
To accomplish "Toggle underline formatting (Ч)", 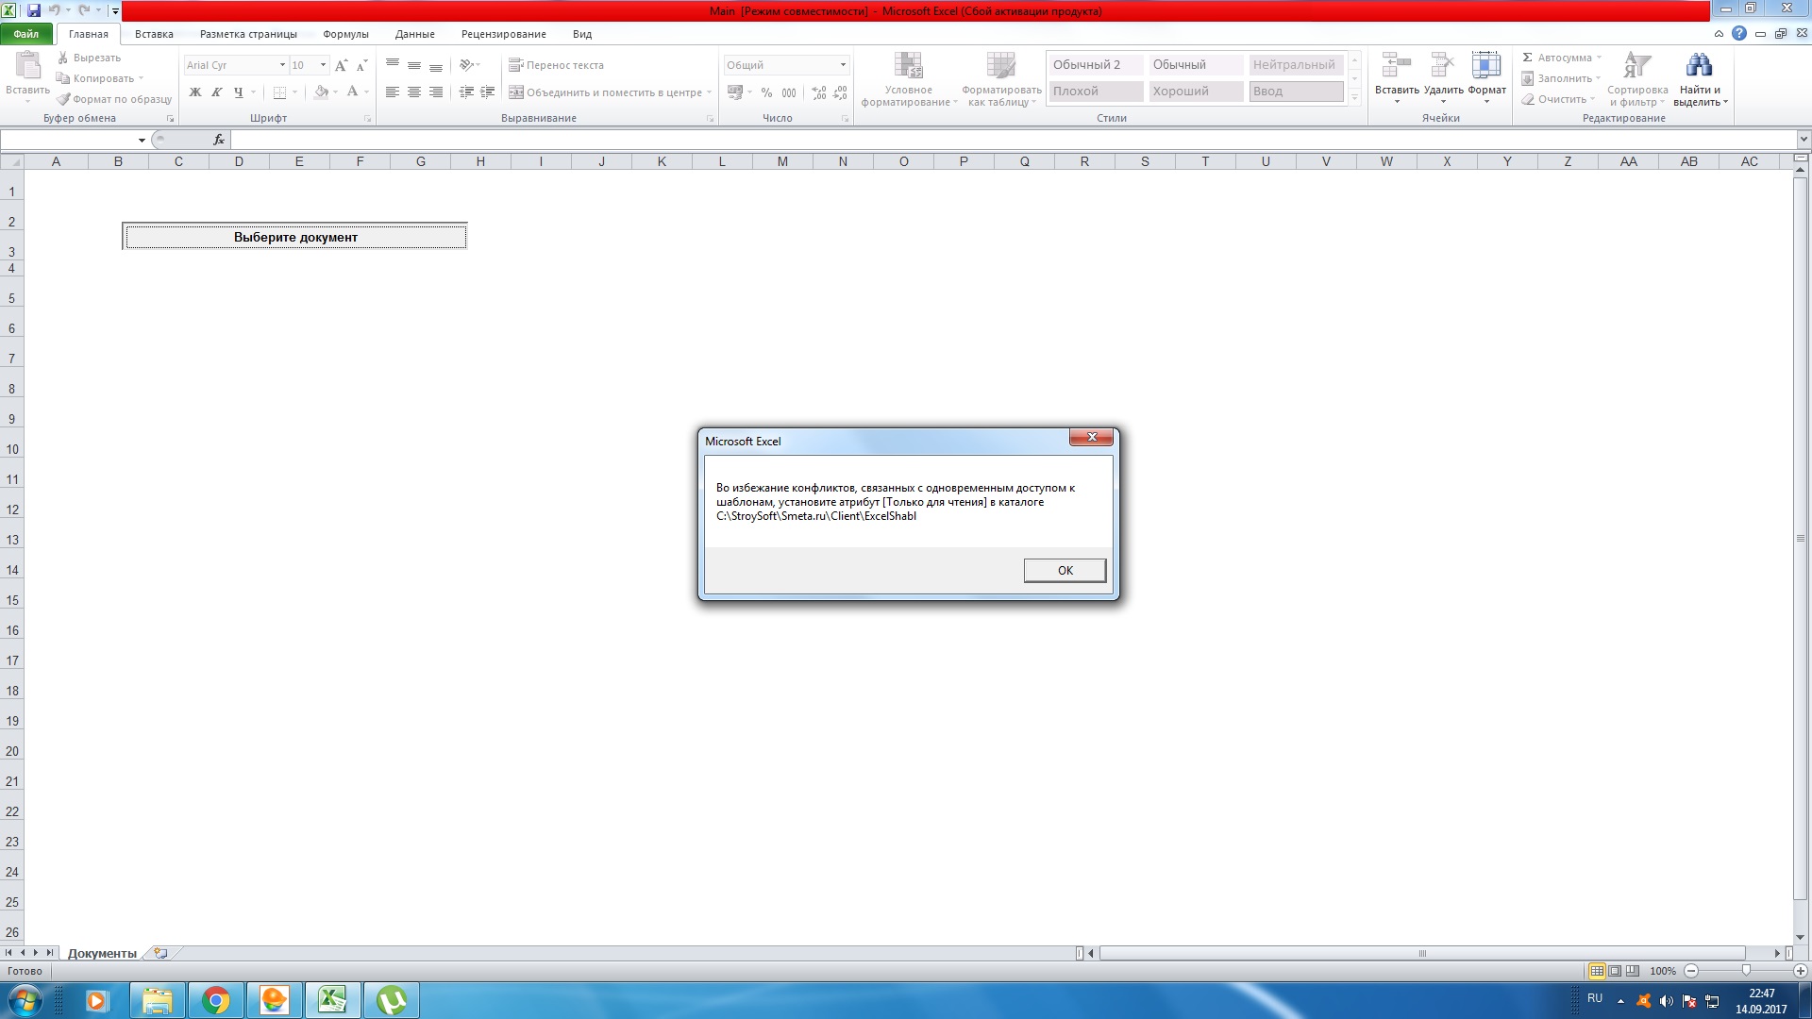I will click(x=239, y=92).
